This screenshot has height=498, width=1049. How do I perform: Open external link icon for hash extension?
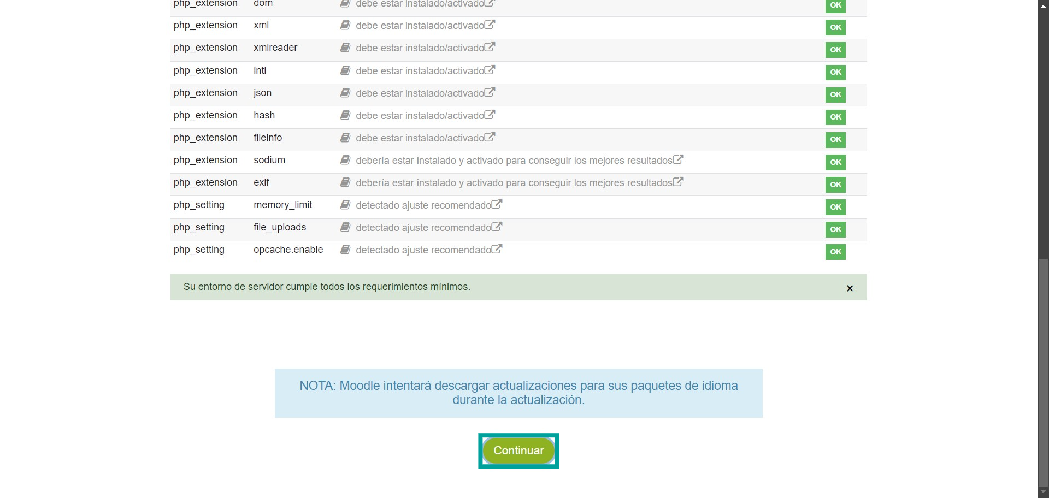point(490,115)
